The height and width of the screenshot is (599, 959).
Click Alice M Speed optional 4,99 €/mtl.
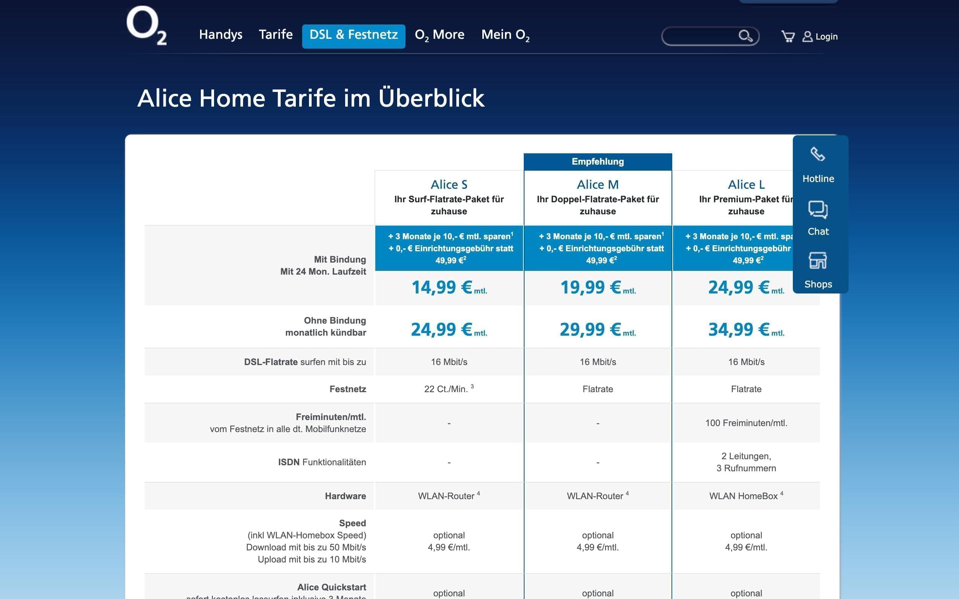(x=598, y=541)
